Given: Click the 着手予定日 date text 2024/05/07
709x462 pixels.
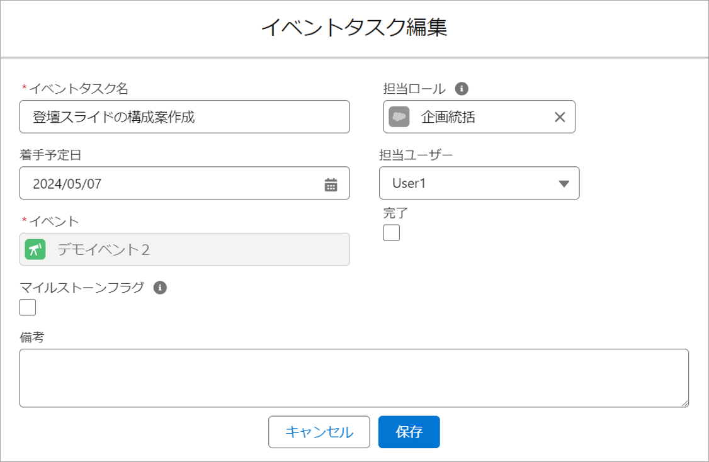Looking at the screenshot, I should pos(67,184).
